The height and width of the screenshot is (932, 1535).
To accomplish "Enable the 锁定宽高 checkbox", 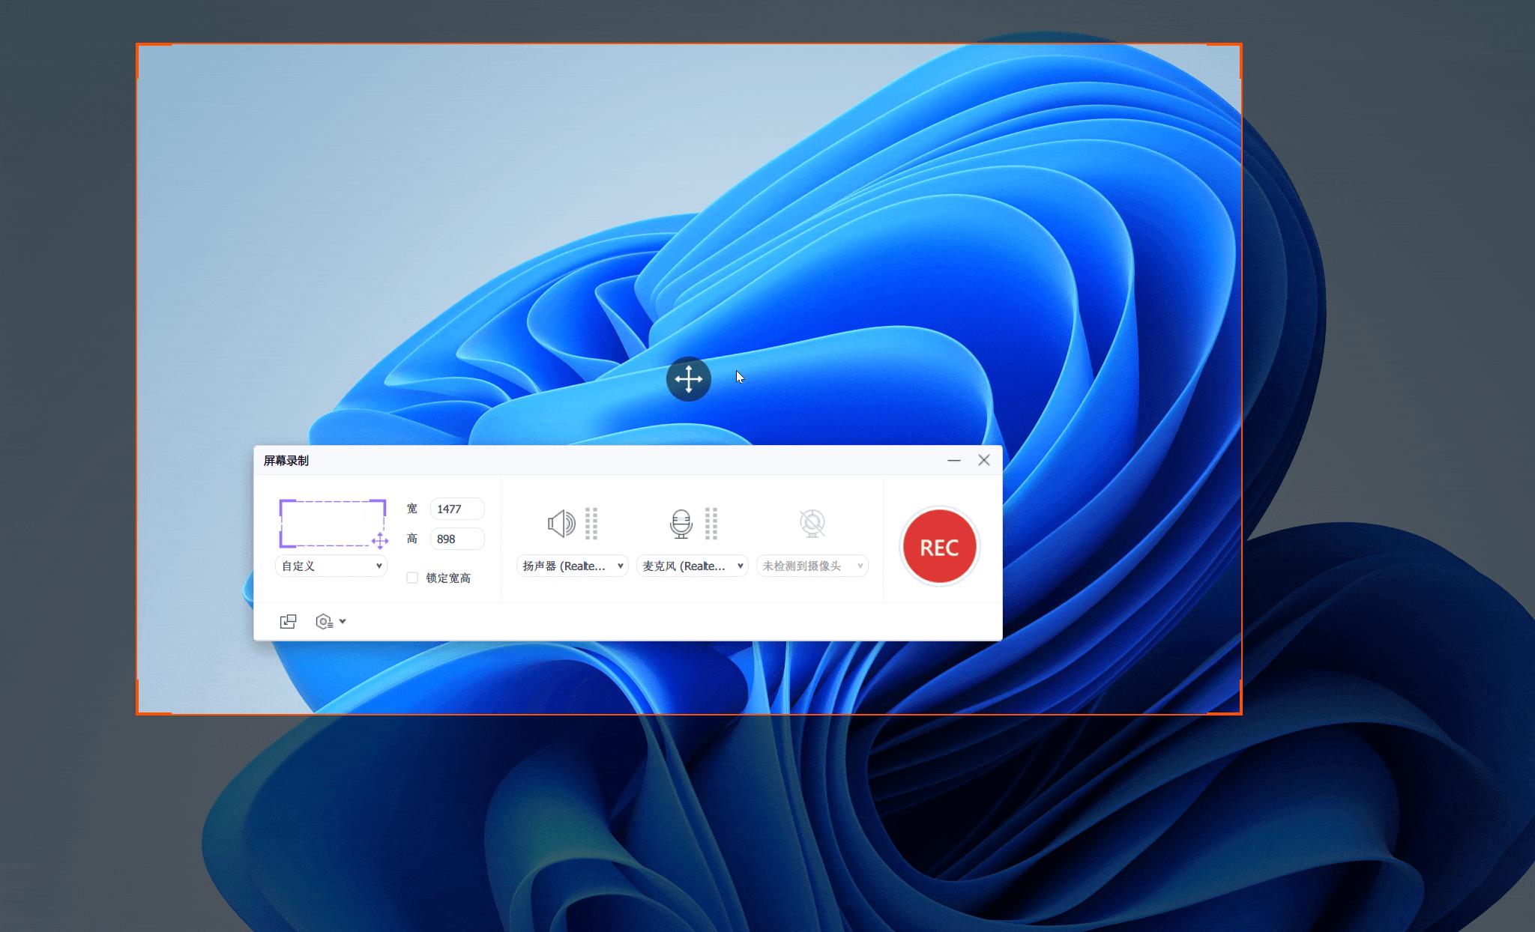I will tap(412, 578).
